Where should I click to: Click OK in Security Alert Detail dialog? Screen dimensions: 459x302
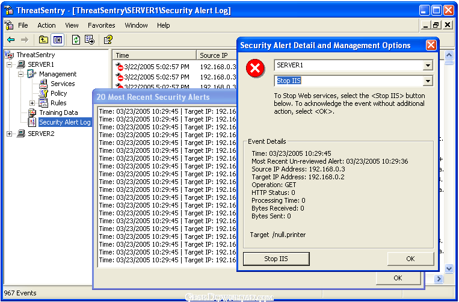click(x=410, y=259)
